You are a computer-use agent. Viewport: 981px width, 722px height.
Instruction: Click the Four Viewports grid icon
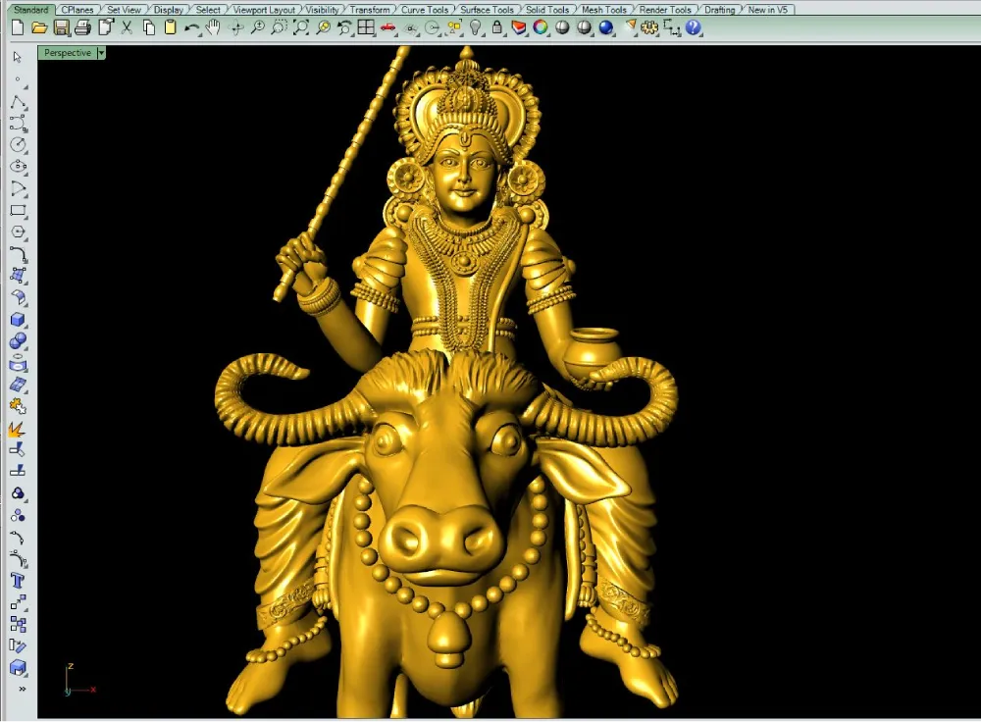366,27
